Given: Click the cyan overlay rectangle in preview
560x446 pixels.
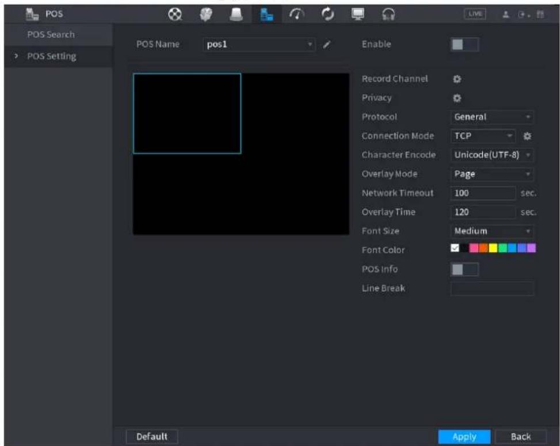Looking at the screenshot, I should pos(187,114).
